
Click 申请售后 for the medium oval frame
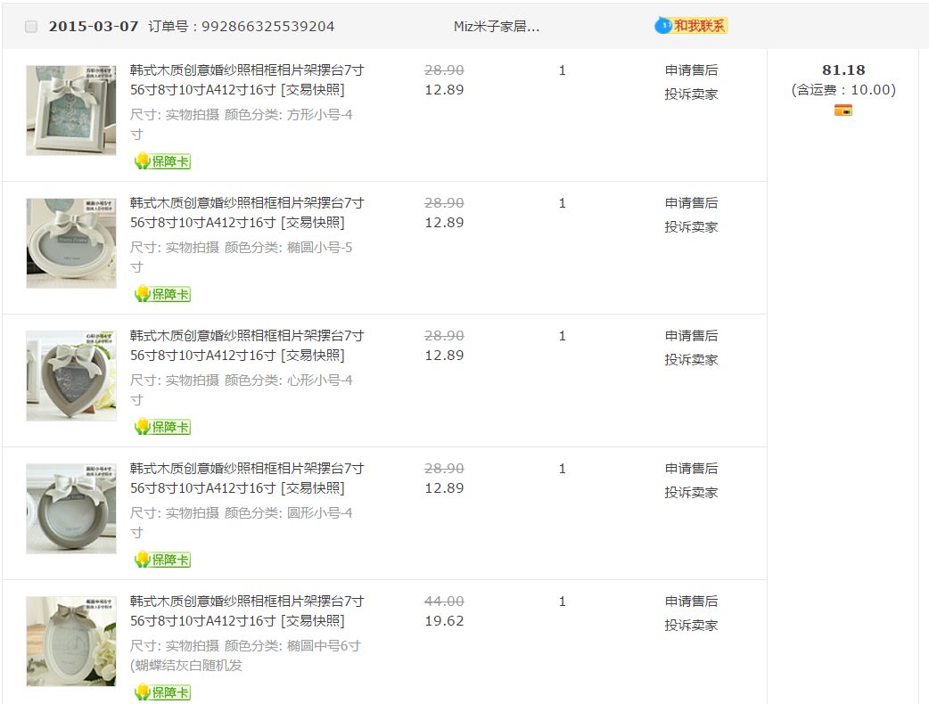pyautogui.click(x=691, y=602)
